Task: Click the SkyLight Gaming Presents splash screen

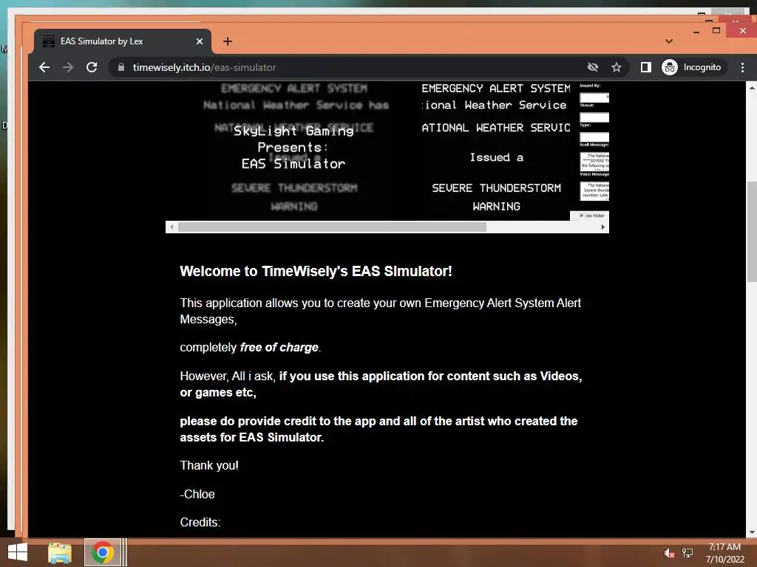Action: coord(294,148)
